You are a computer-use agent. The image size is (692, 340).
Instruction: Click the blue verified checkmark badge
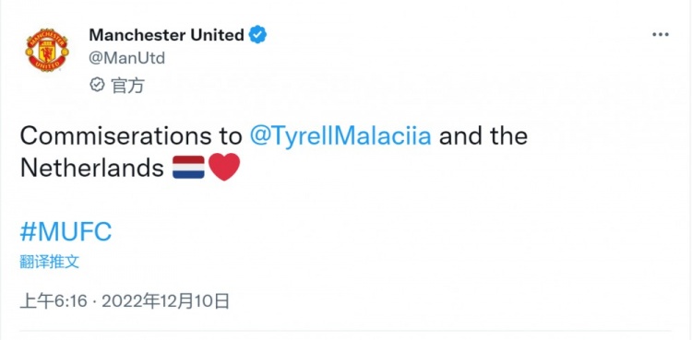tap(257, 34)
